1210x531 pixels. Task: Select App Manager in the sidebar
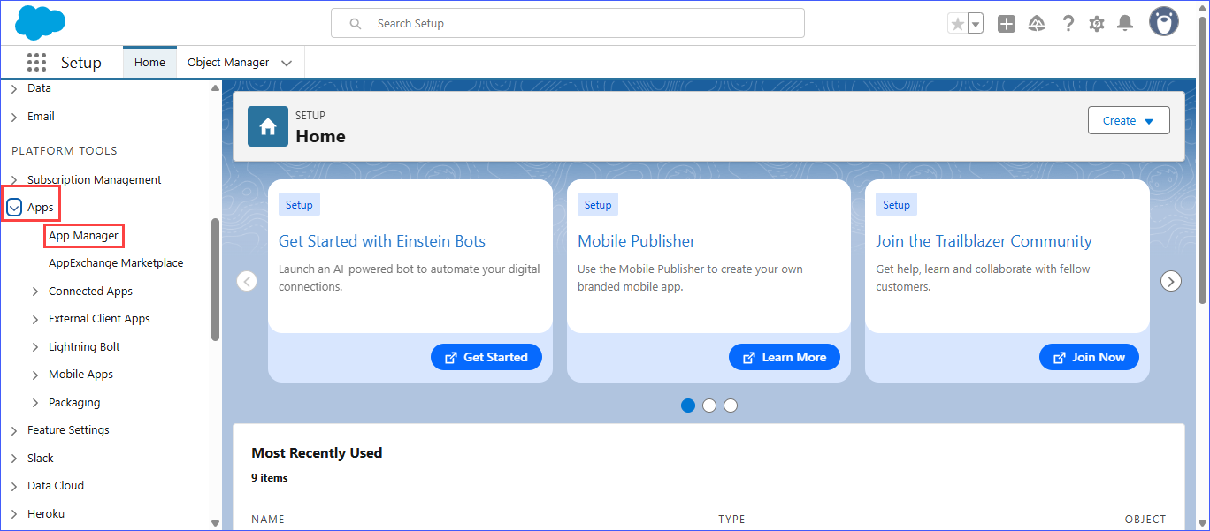coord(83,236)
